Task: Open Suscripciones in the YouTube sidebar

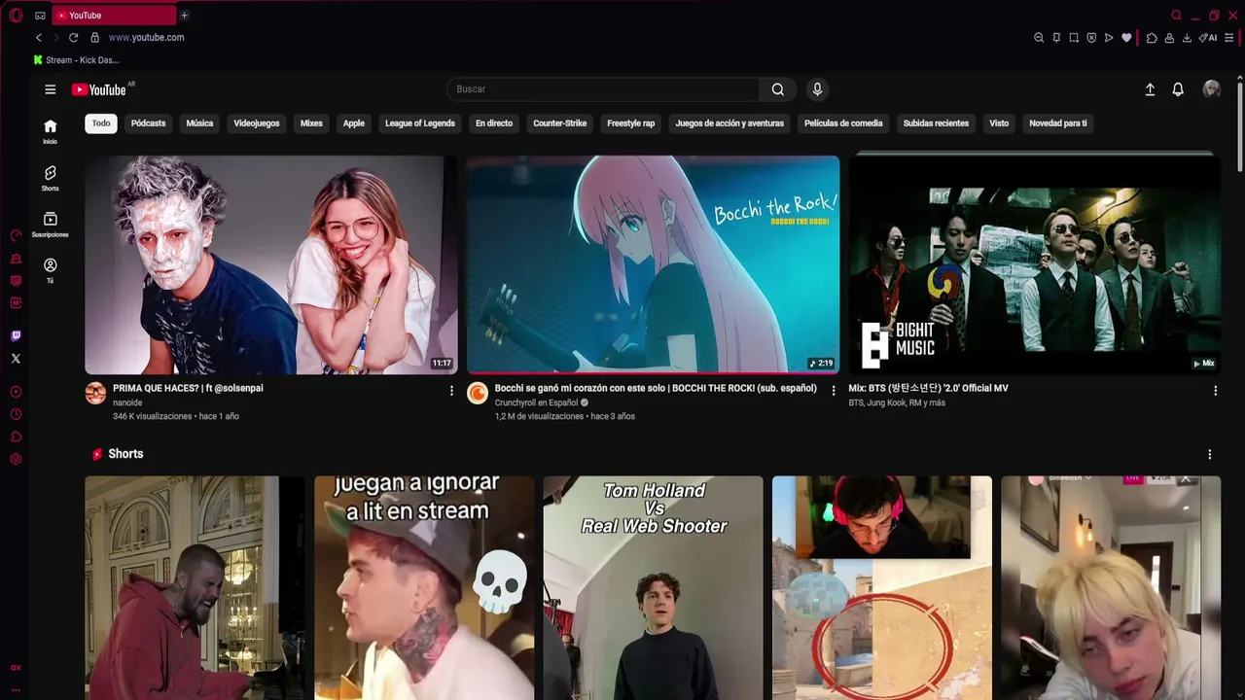Action: 51,225
